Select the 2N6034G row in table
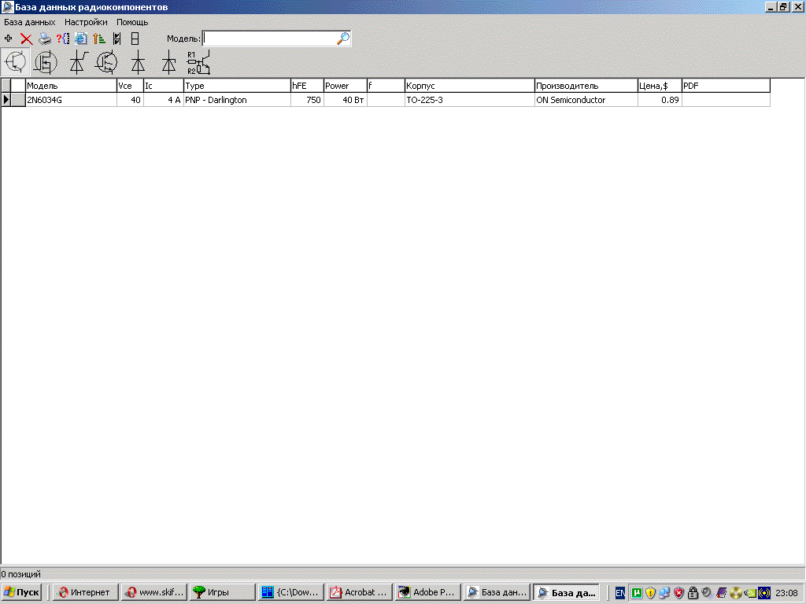The height and width of the screenshot is (604, 806). (71, 100)
